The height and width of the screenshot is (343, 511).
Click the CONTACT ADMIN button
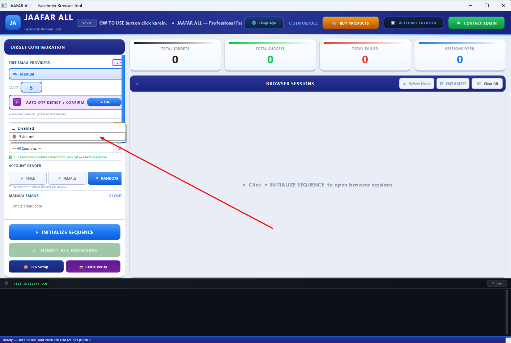[476, 23]
